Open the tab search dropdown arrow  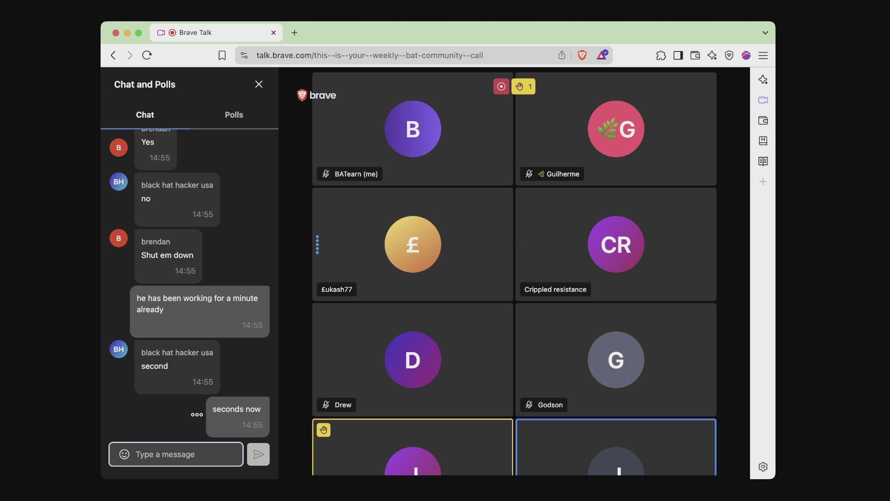point(765,32)
